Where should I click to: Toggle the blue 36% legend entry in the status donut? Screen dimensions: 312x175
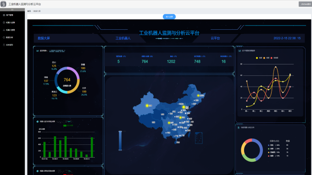point(274,145)
